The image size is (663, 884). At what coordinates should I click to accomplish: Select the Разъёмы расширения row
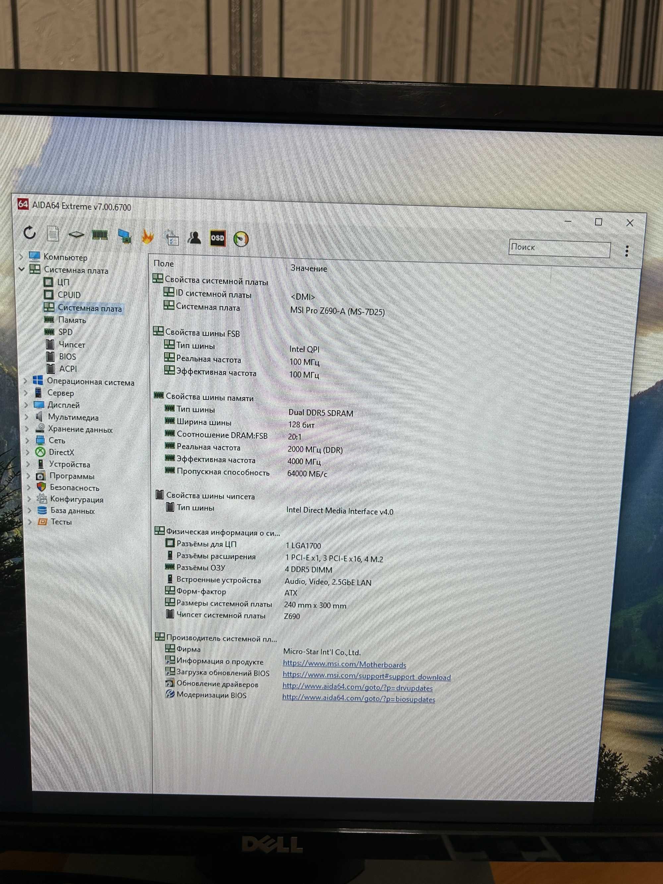coord(216,557)
